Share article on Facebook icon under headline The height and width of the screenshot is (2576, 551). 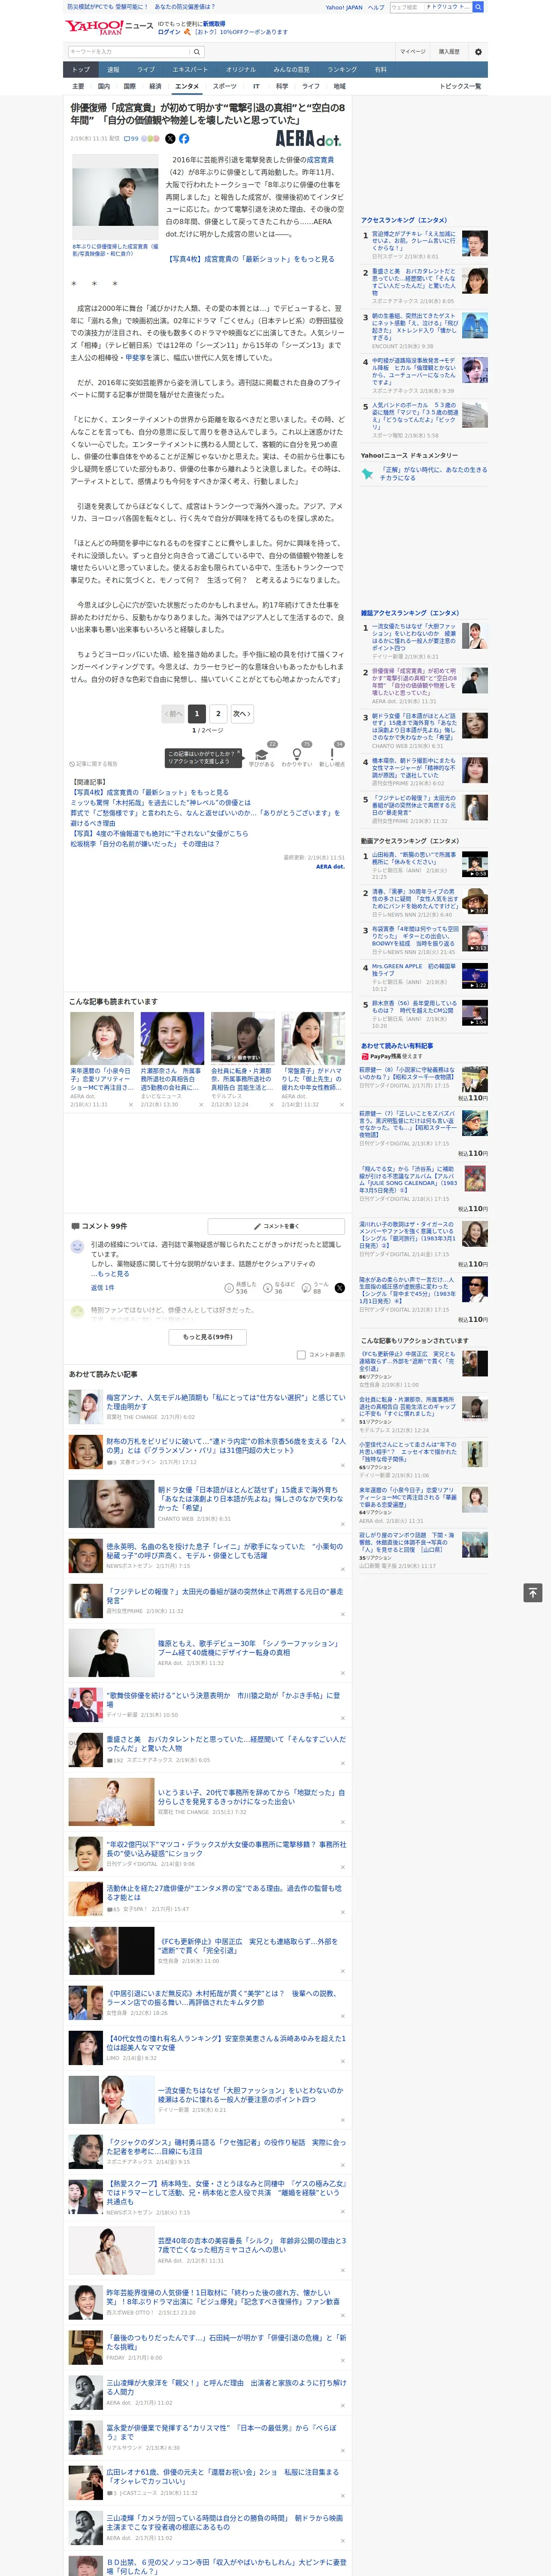click(x=184, y=139)
